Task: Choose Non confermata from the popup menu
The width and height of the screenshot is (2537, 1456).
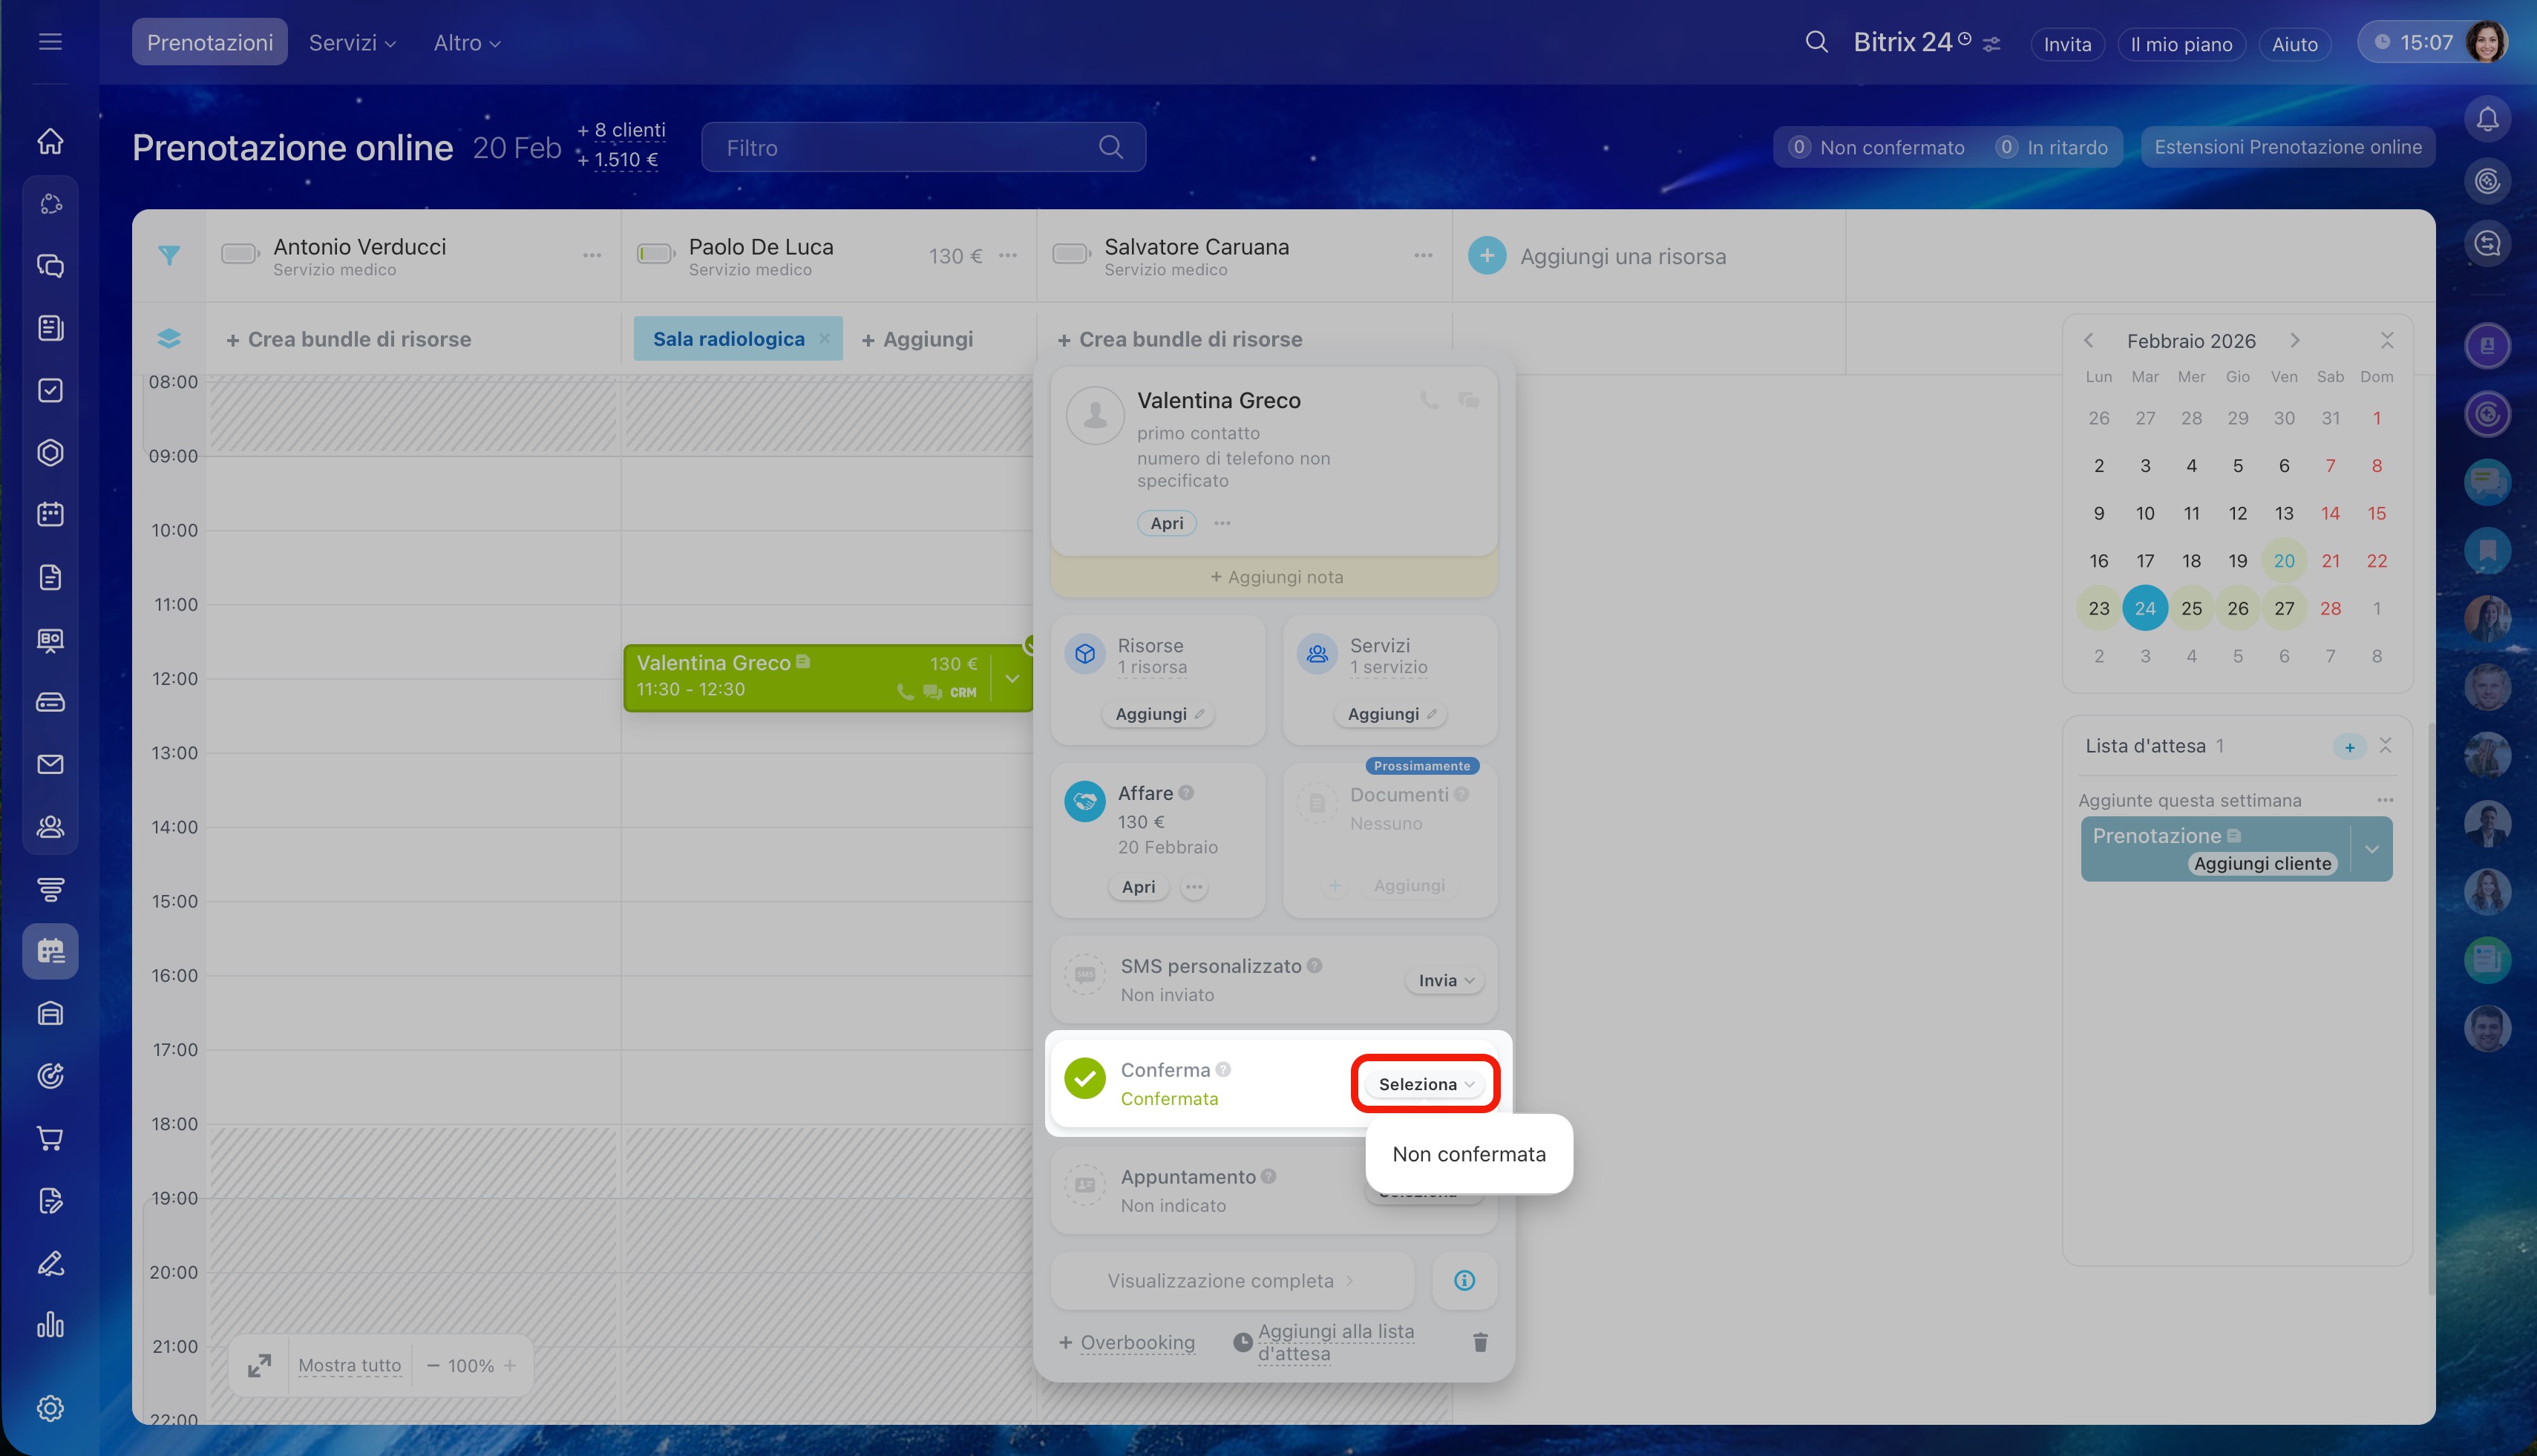Action: click(1468, 1154)
